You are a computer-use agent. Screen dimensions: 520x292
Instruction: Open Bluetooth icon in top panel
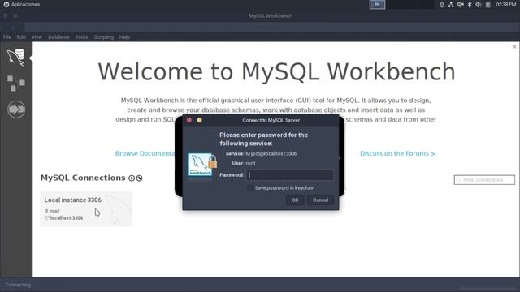470,5
